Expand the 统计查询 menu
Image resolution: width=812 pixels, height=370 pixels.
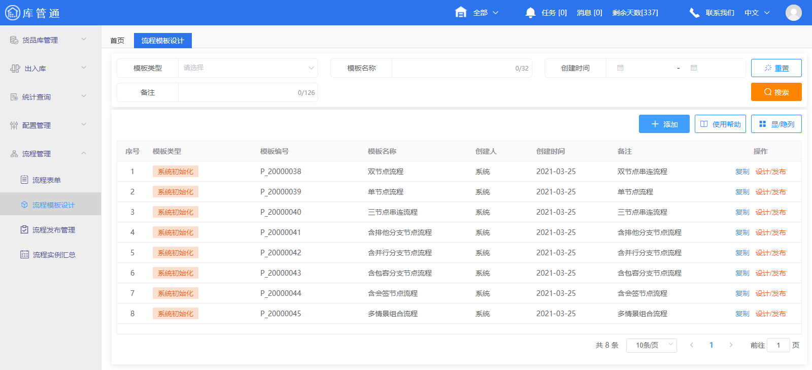[x=84, y=96]
